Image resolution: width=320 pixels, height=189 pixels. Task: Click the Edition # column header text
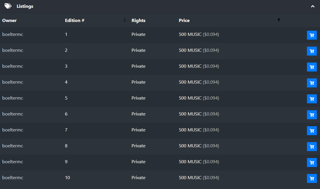75,20
